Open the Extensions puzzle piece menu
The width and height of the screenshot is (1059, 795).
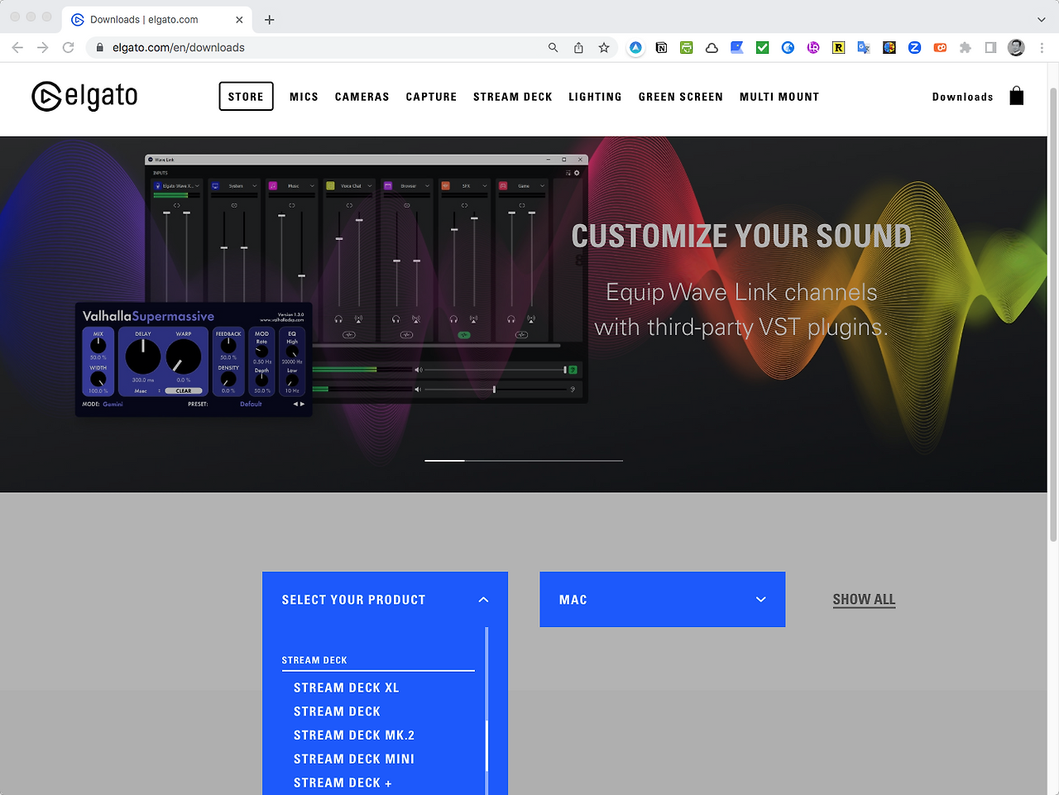coord(966,48)
